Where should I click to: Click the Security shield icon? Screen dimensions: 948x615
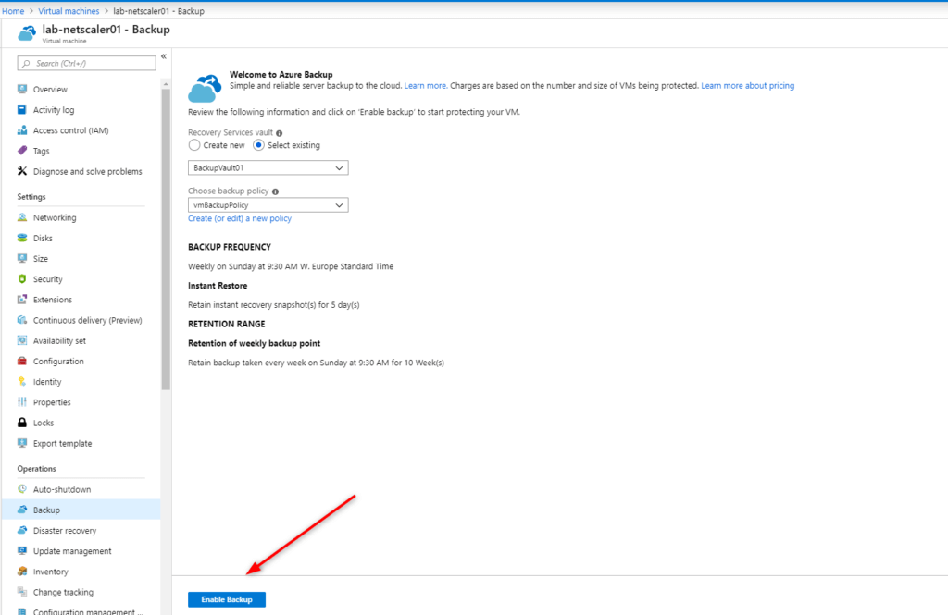22,278
